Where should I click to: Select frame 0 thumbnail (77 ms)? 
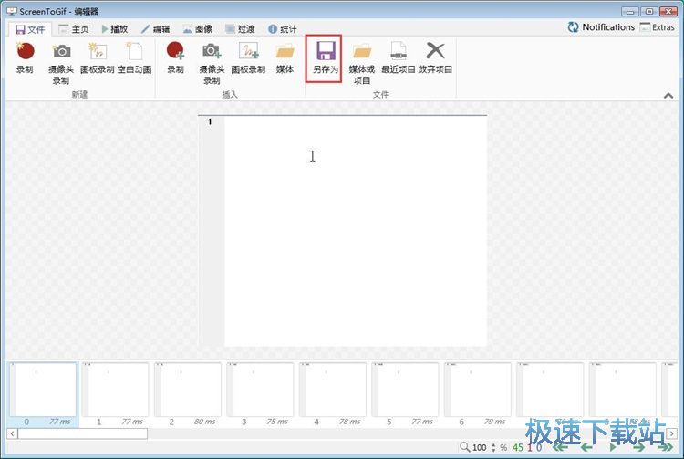coord(43,394)
